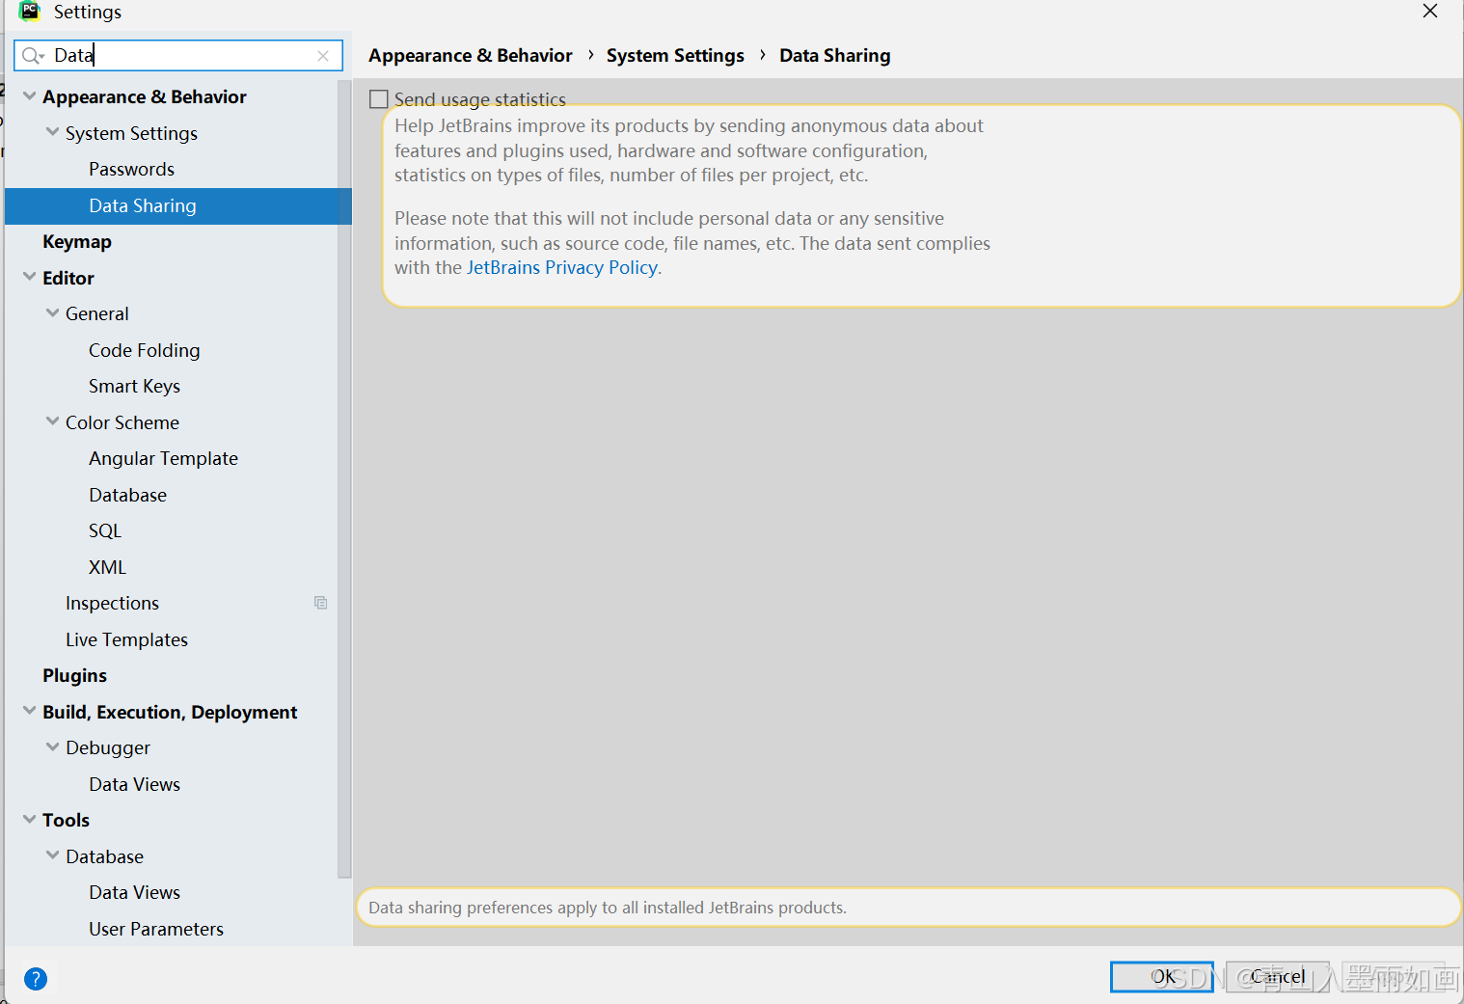Open the Plugins settings page
Screen dimensions: 1464x1004
tap(75, 676)
